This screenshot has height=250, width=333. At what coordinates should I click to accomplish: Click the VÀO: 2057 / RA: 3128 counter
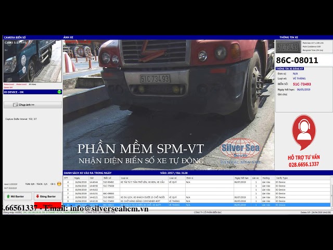click(x=174, y=173)
